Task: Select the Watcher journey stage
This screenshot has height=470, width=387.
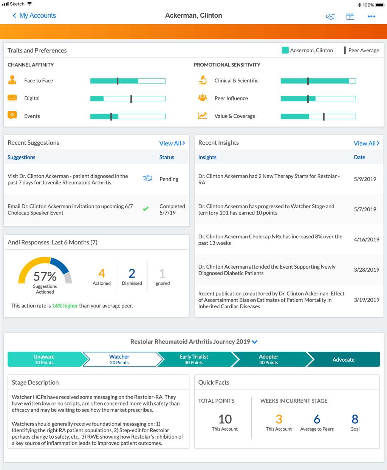Action: [119, 359]
